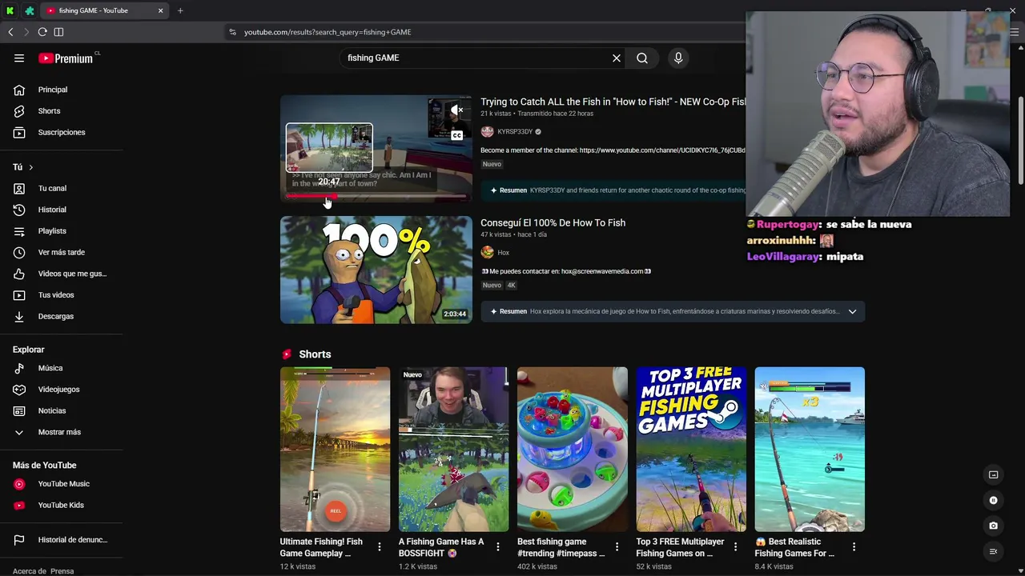Screen dimensions: 1025x576
Task: Open site settings icon in address bar
Action: (x=232, y=32)
